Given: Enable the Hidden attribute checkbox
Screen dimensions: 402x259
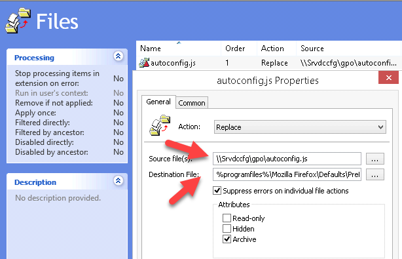Looking at the screenshot, I should [x=227, y=228].
